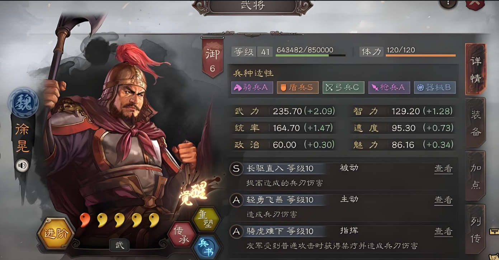Select the 器械B troop aptitude badge

point(435,87)
